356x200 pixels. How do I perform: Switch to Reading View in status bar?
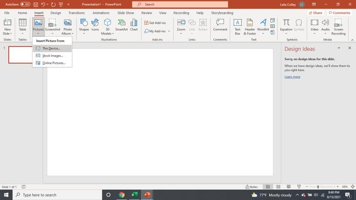(288, 187)
